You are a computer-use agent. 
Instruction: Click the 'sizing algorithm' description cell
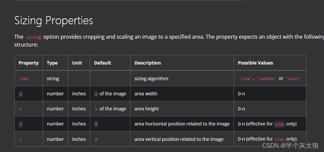coord(151,79)
